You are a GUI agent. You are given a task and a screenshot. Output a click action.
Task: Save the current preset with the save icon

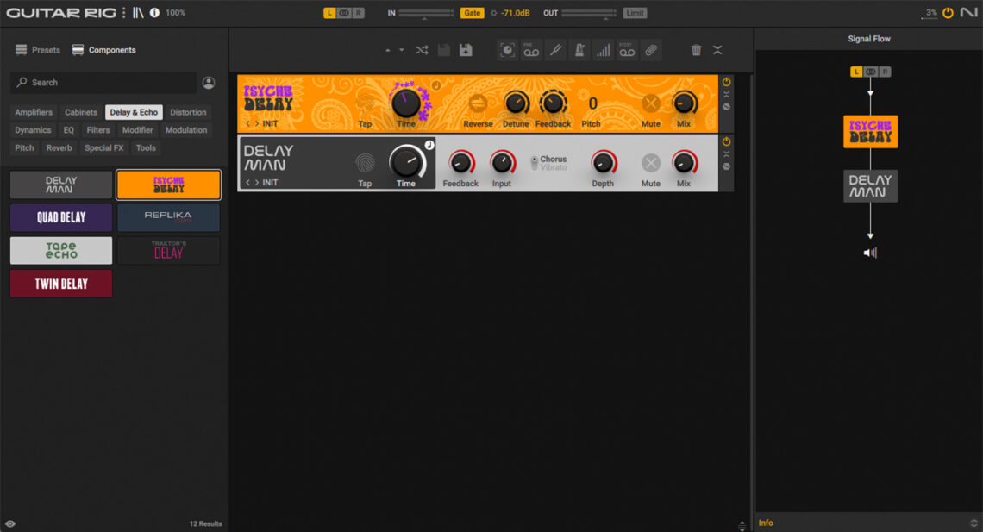tap(466, 49)
